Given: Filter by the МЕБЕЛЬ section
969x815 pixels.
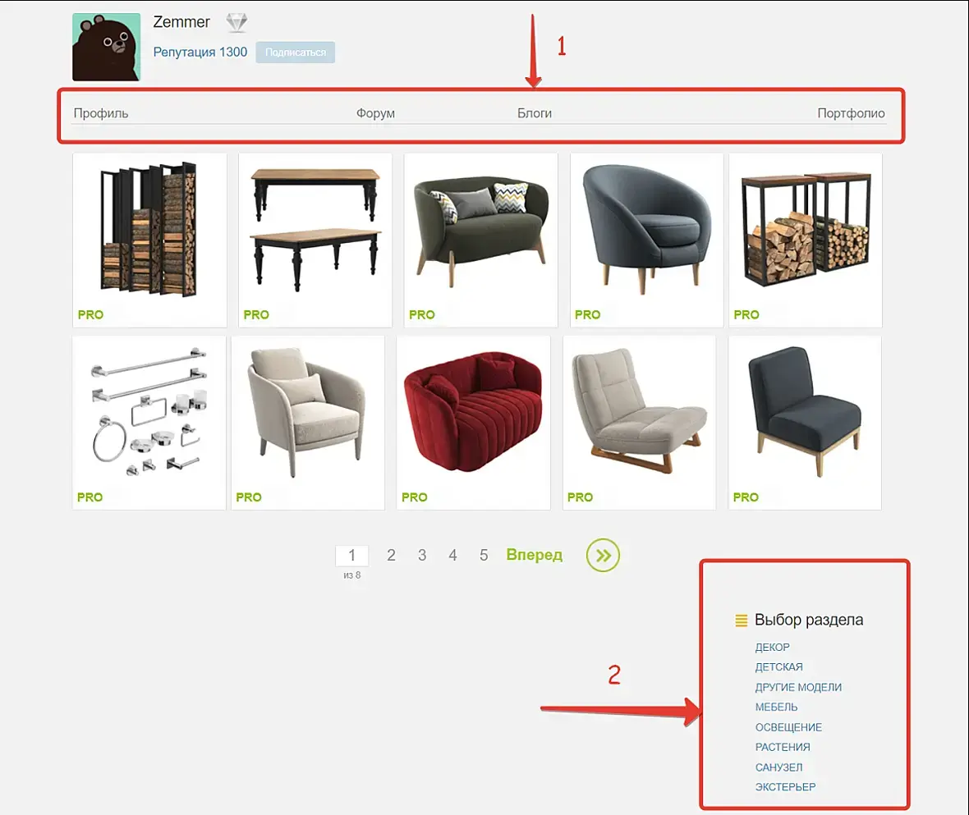Looking at the screenshot, I should click(x=776, y=707).
